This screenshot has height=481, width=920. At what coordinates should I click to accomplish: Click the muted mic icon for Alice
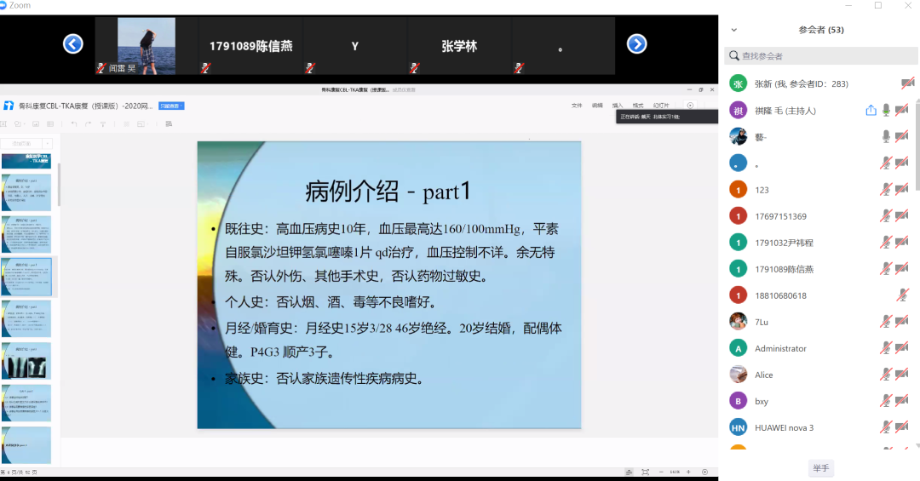point(886,375)
